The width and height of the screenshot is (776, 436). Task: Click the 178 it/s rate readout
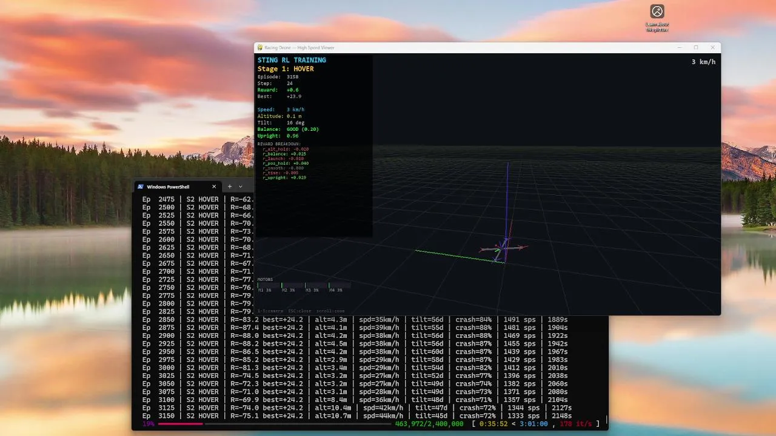[575, 424]
